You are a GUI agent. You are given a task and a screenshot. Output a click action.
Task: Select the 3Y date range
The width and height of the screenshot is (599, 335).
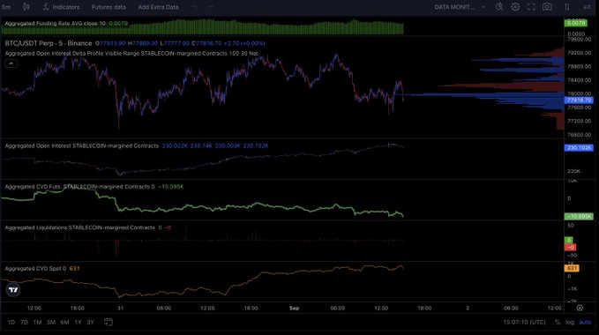point(91,323)
